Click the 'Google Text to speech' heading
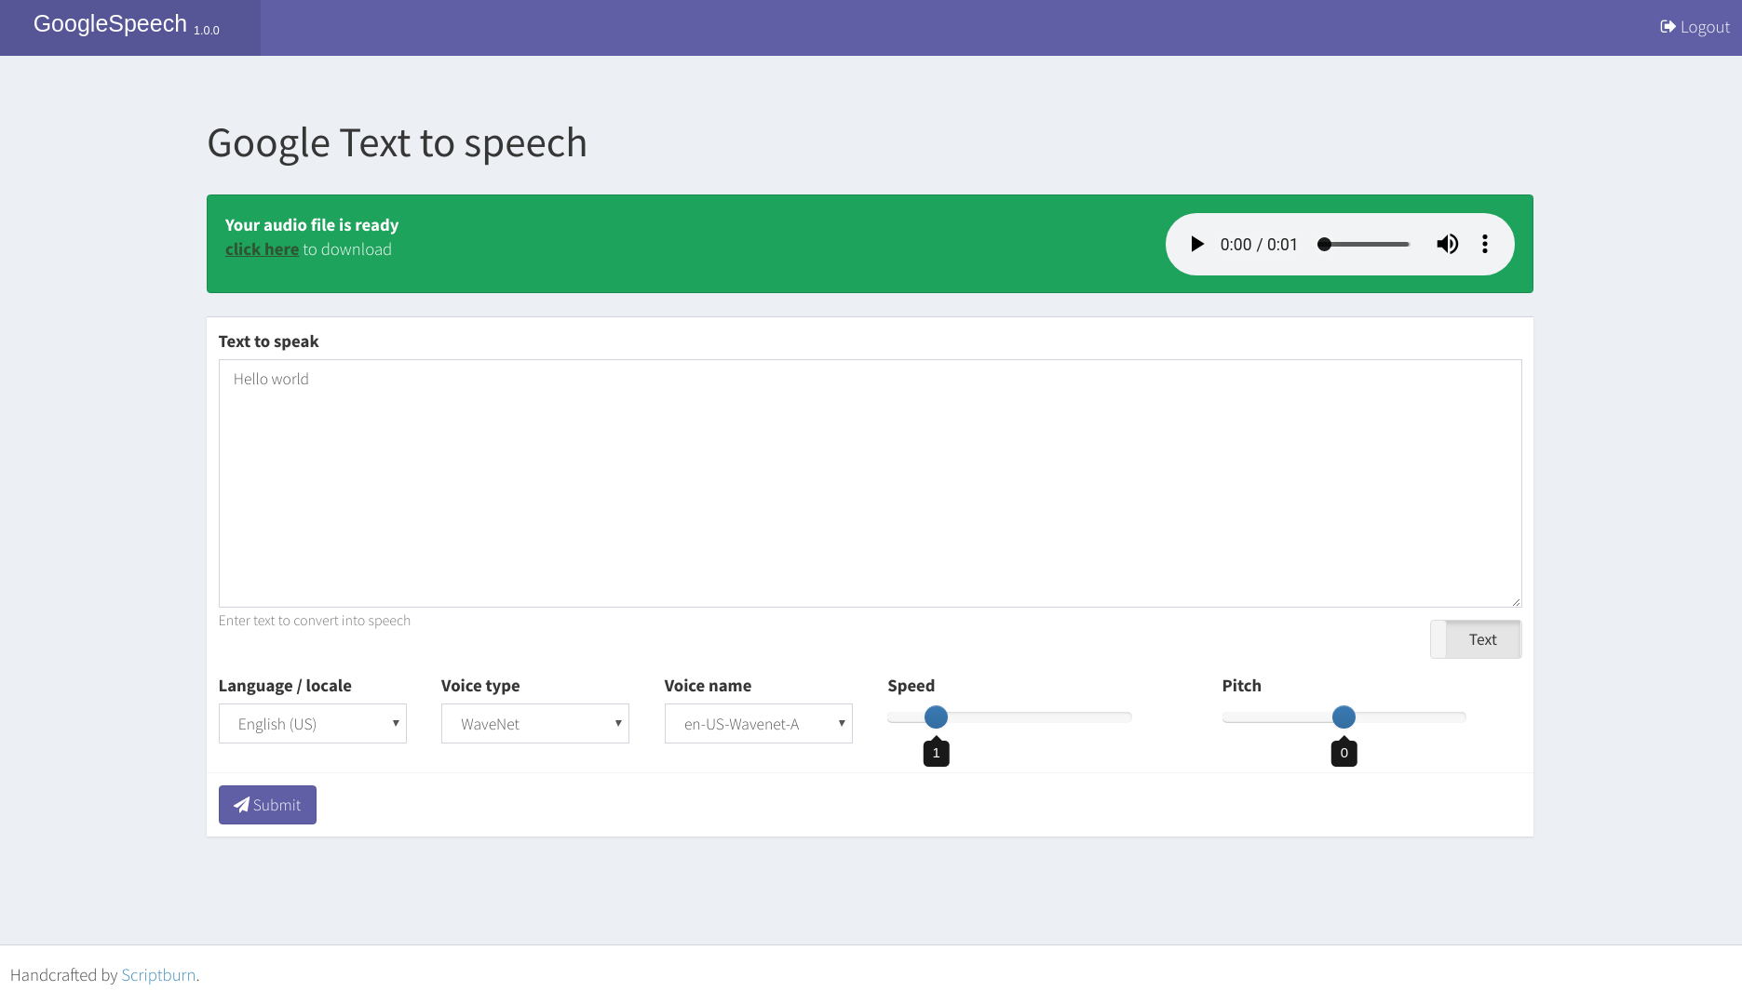The image size is (1742, 991). (397, 143)
